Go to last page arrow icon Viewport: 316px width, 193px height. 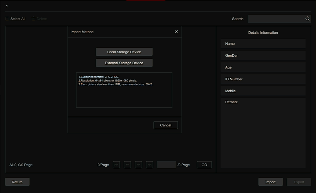pyautogui.click(x=149, y=165)
